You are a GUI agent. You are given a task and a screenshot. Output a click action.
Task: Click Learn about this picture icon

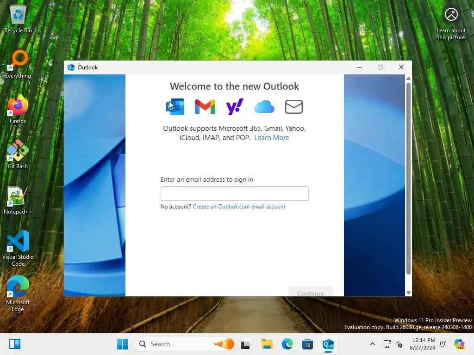click(x=451, y=24)
